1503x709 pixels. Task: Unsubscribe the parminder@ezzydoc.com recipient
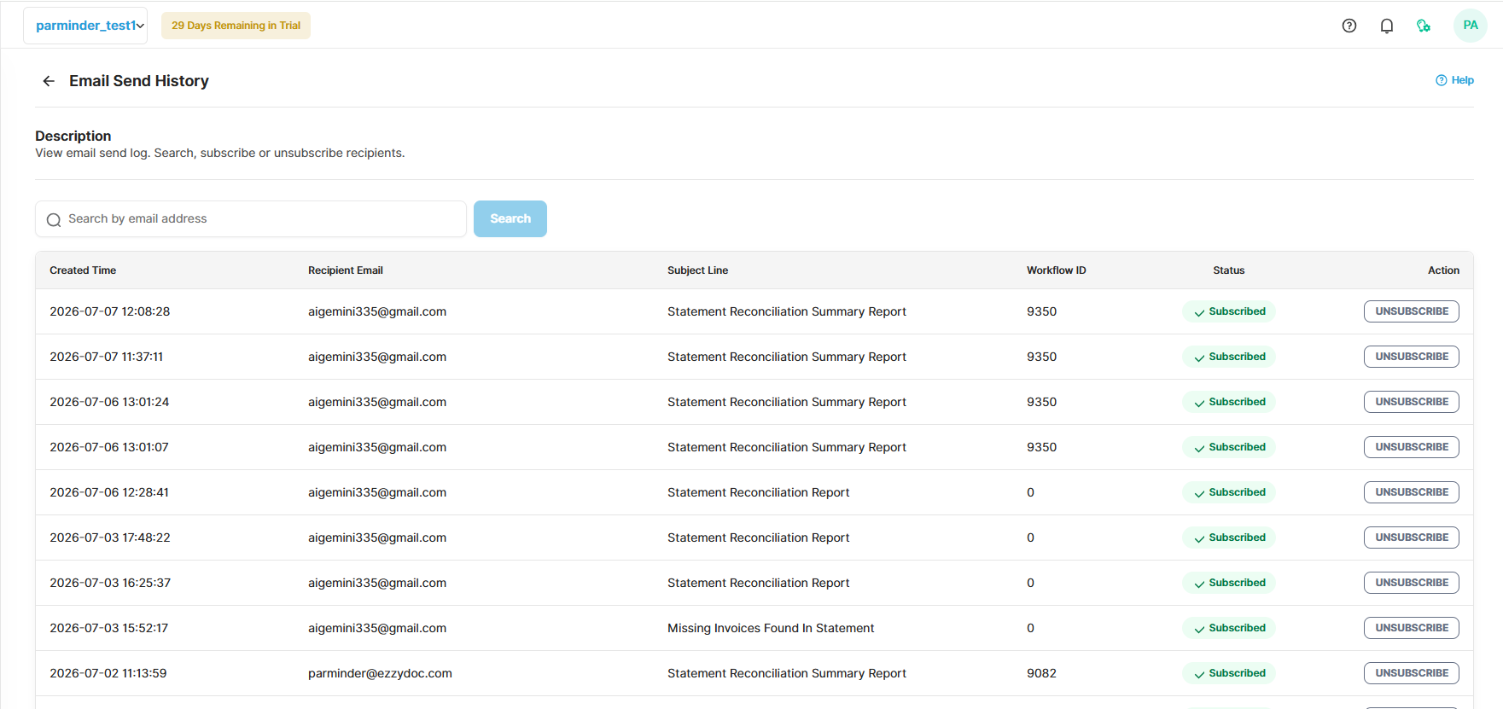click(1412, 673)
